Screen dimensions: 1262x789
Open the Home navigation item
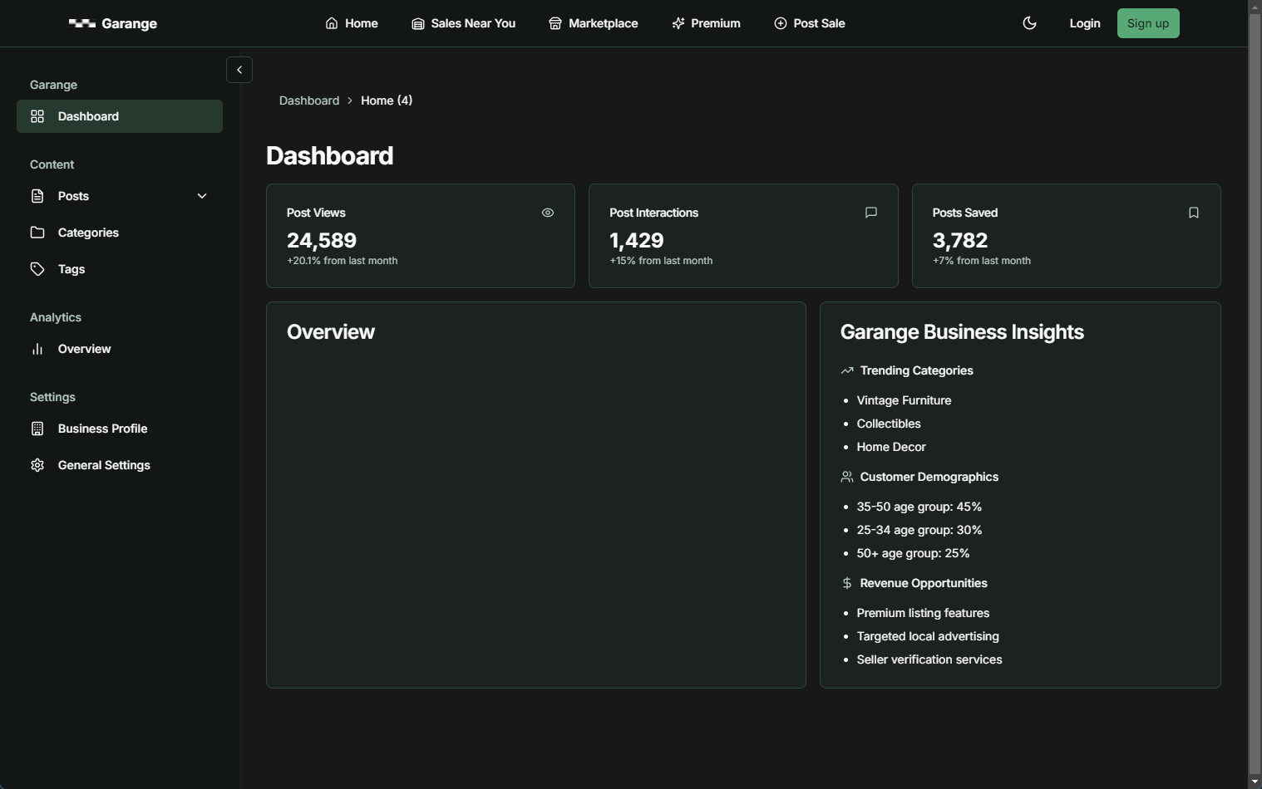point(352,23)
